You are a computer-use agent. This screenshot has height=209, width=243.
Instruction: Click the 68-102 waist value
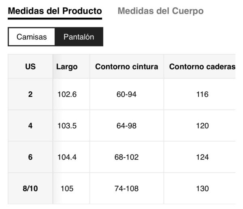[126, 157]
